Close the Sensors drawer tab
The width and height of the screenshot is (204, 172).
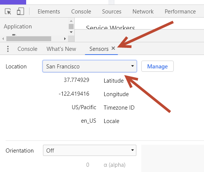(113, 48)
